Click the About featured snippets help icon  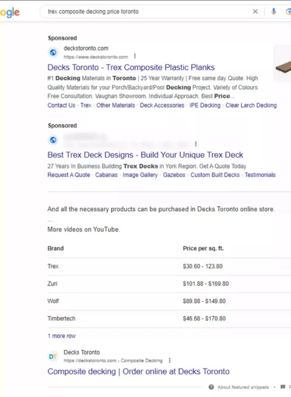click(x=211, y=387)
